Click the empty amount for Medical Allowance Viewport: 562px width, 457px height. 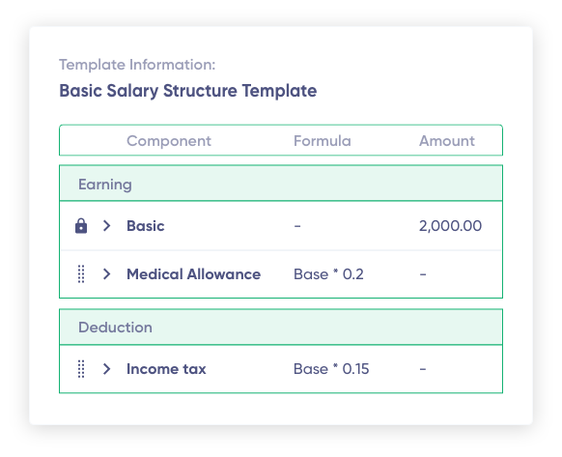[x=423, y=274]
